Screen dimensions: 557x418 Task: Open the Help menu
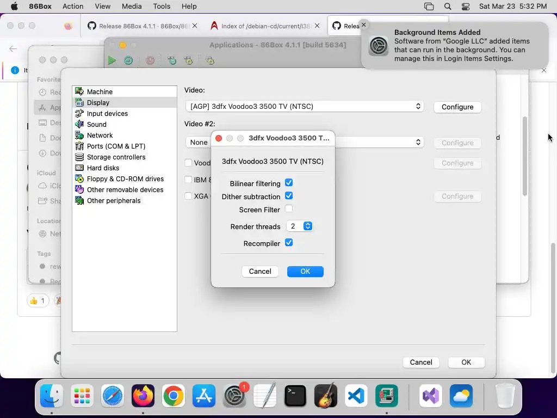189,7
